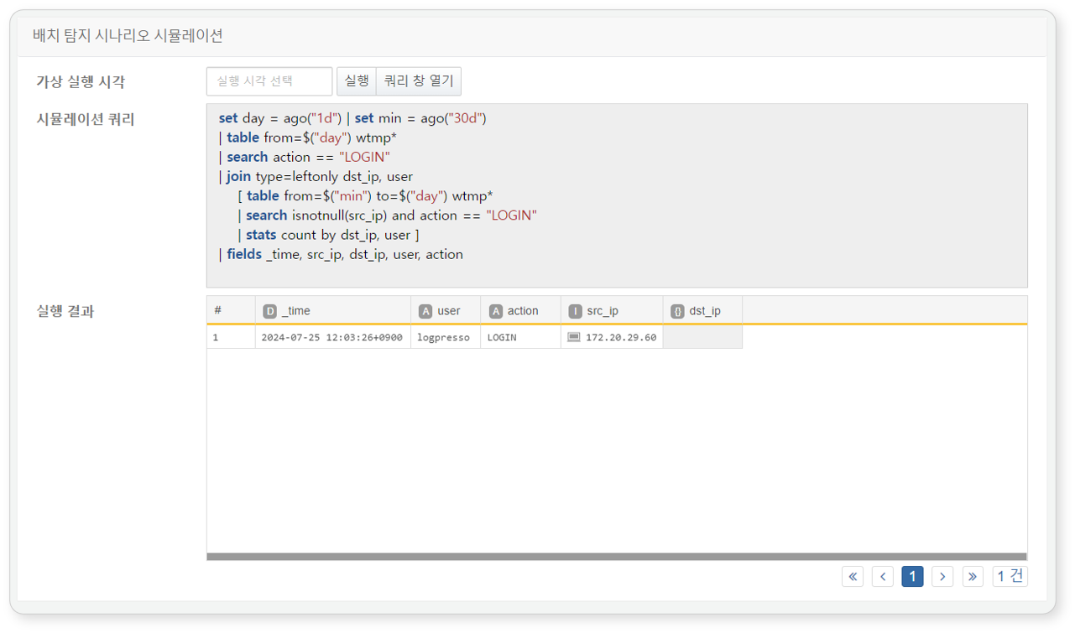Select the 172.20.29.60 IP cell
This screenshot has width=1075, height=633.
(x=612, y=337)
